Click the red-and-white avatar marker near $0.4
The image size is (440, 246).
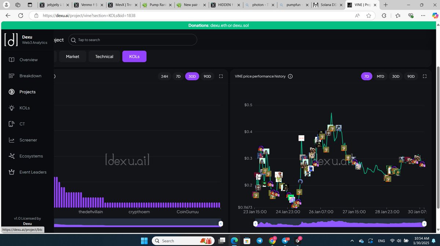301,138
